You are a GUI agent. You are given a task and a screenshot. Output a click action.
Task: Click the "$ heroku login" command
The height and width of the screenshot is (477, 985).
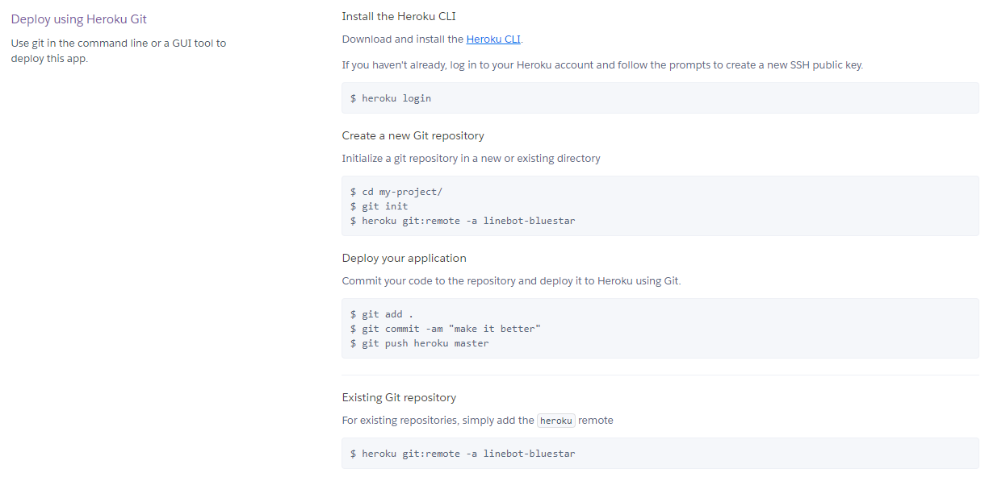point(391,98)
